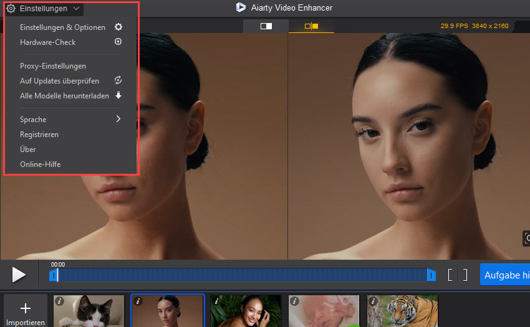Select the tiger video thumbnail

(403, 311)
